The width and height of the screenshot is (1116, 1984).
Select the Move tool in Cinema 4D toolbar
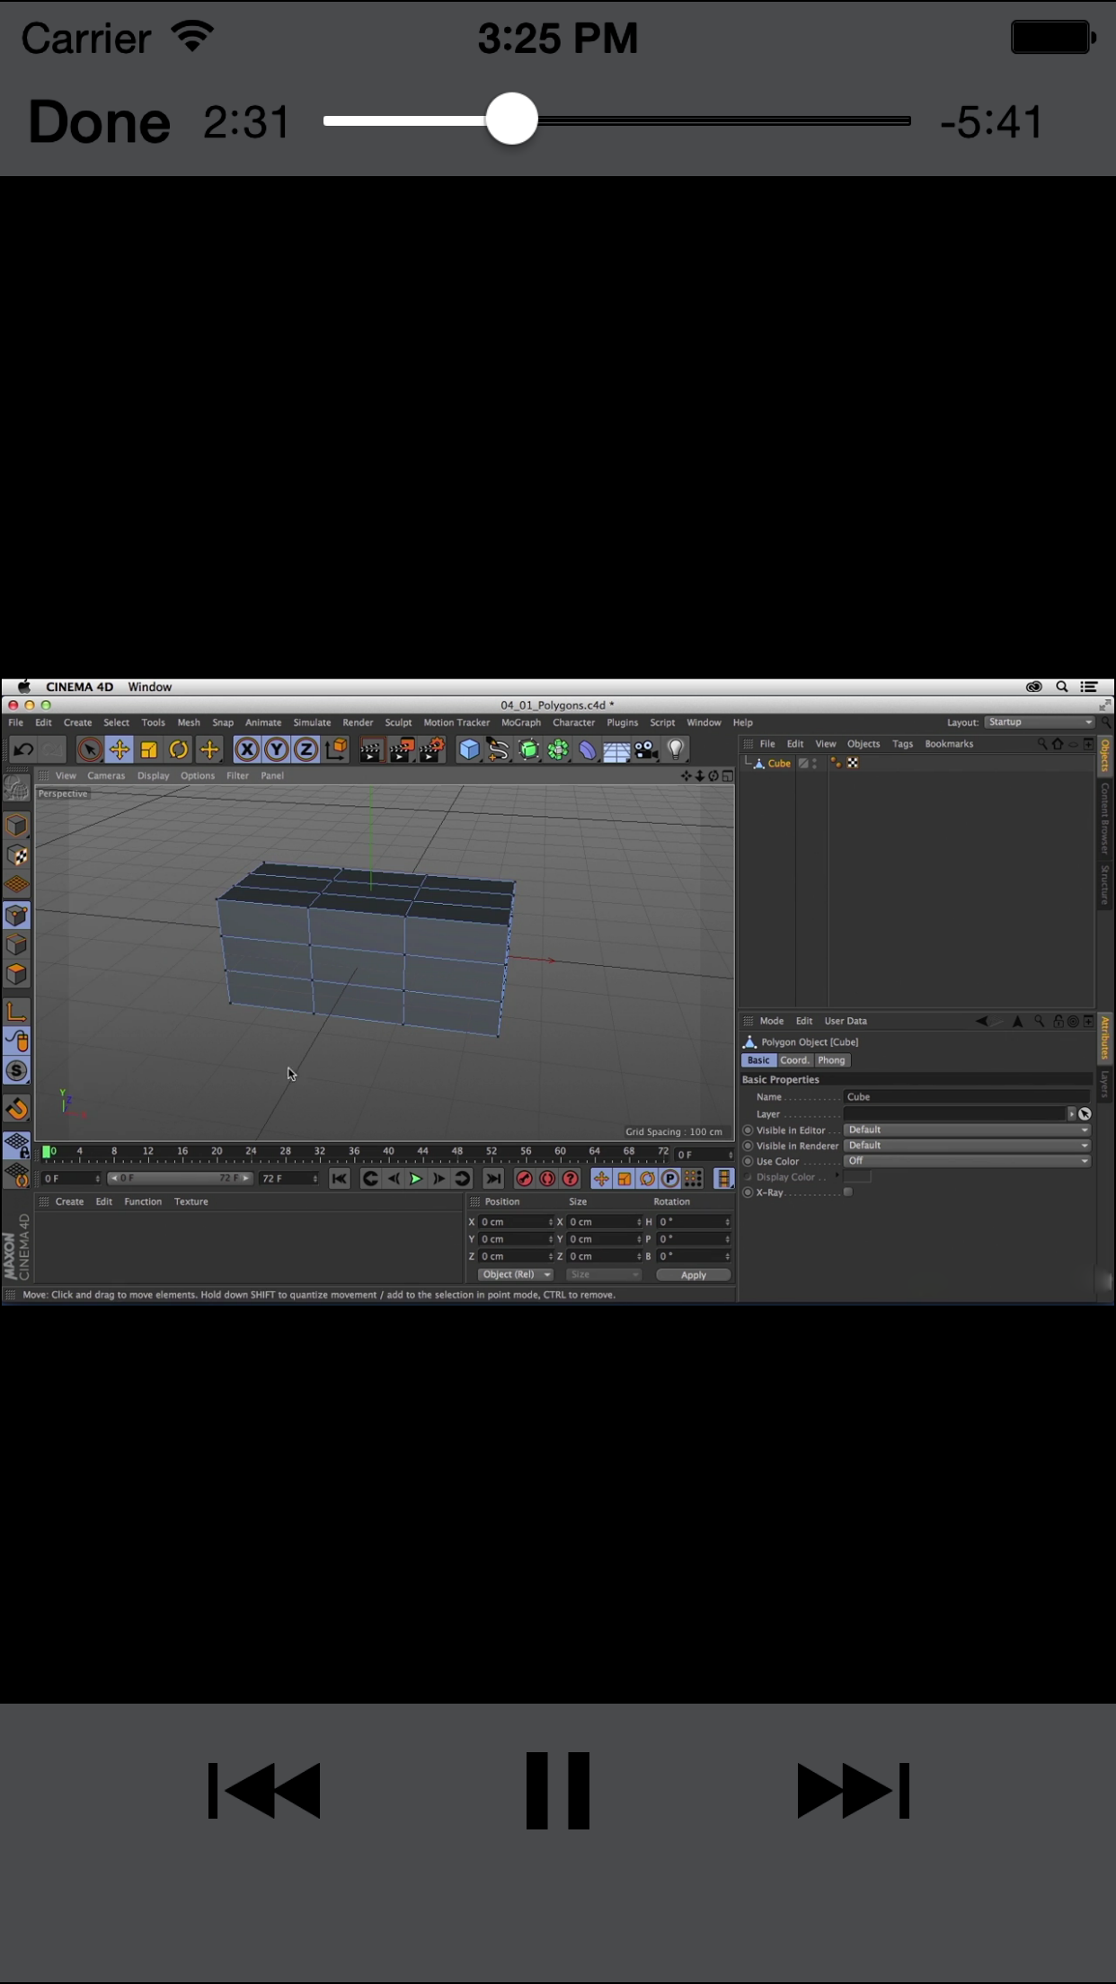point(119,749)
